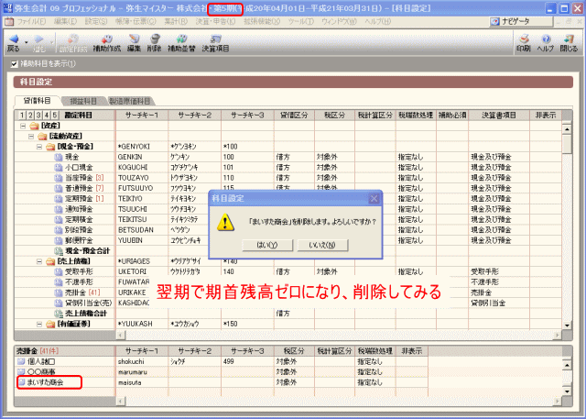Click the 有価証券 folder icon
This screenshot has height=419, width=586.
pos(50,324)
